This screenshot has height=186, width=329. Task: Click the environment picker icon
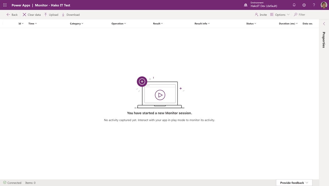pos(246,5)
